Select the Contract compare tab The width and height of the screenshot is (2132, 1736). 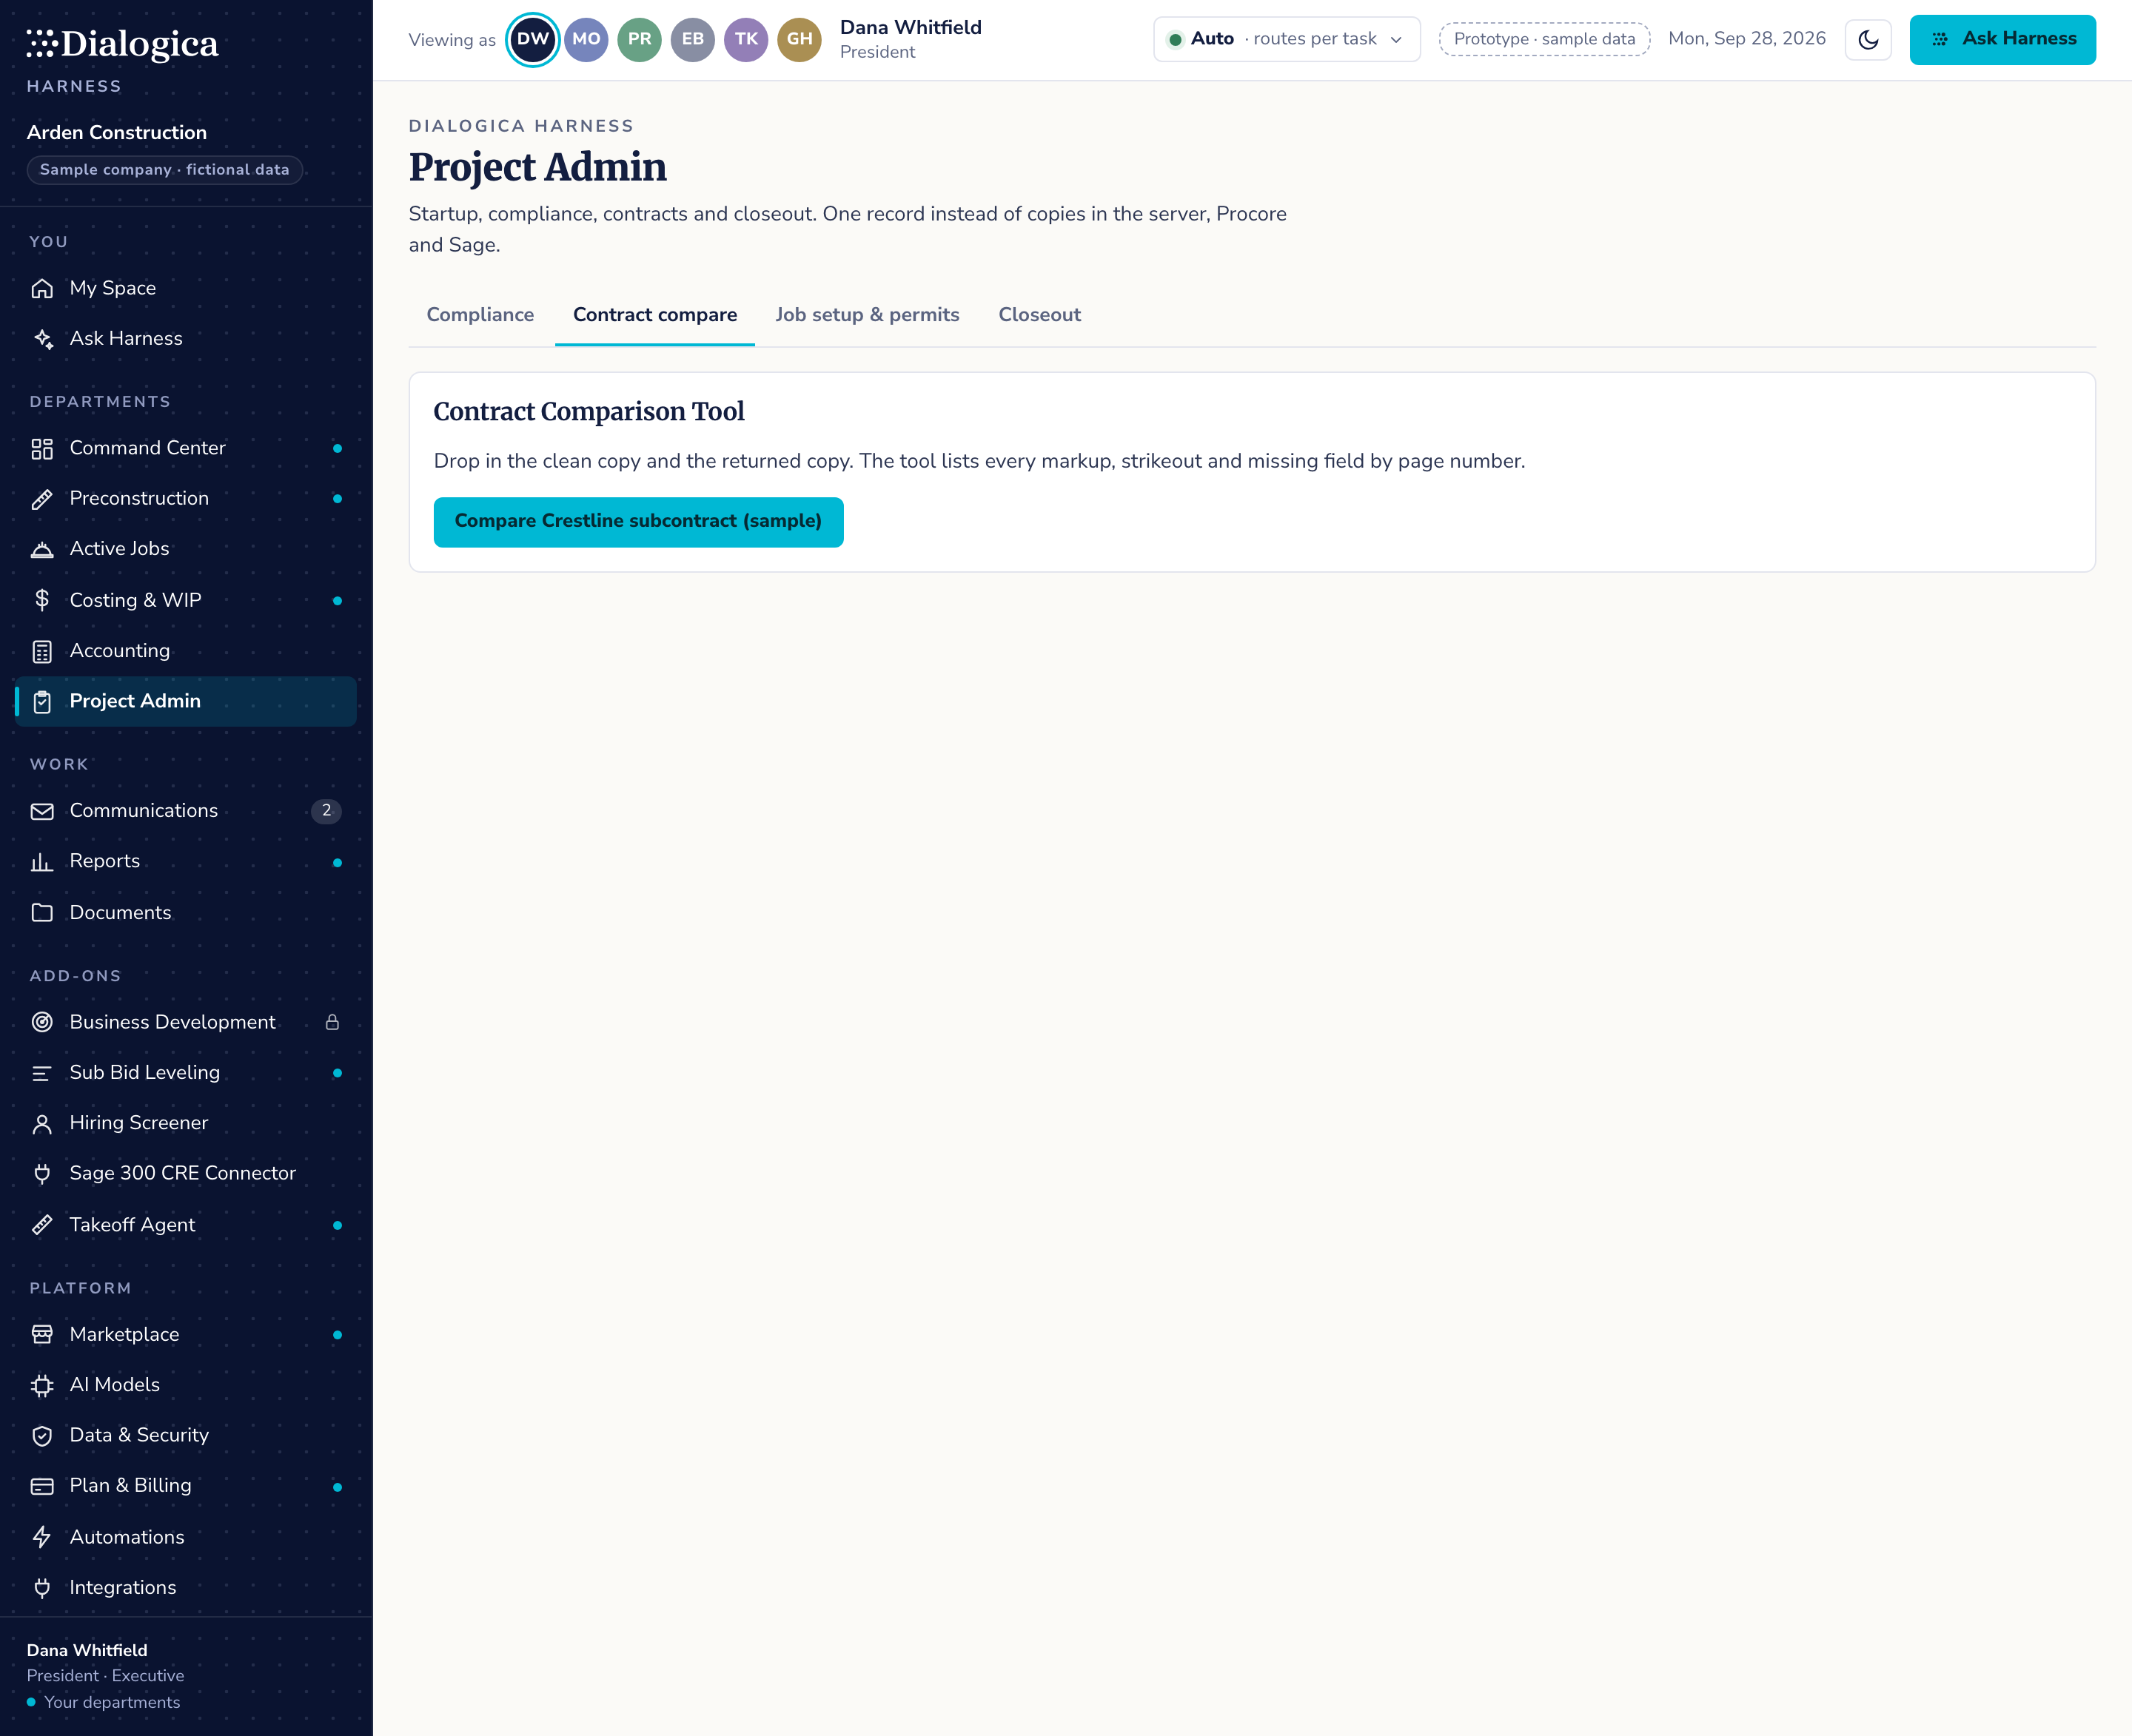click(x=655, y=315)
